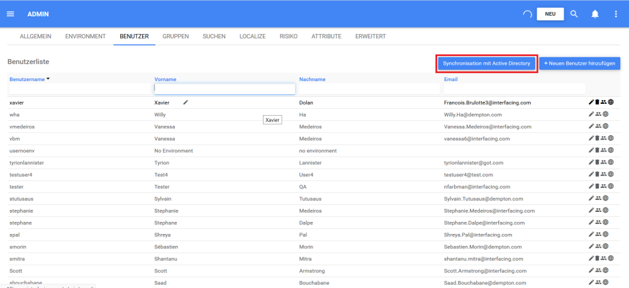Focus the Vorname filter input field

[225, 89]
